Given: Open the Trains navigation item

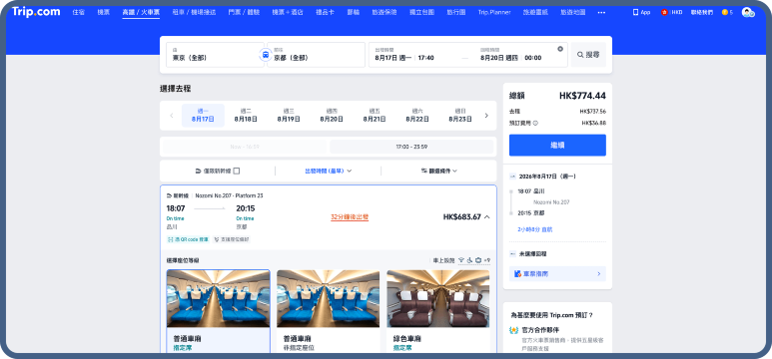Looking at the screenshot, I should (x=141, y=12).
